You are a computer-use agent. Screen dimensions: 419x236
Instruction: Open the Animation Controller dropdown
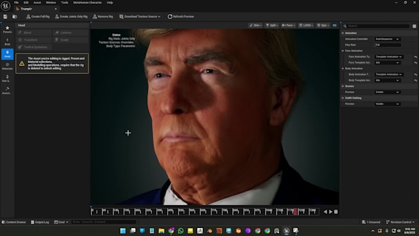tap(387, 39)
